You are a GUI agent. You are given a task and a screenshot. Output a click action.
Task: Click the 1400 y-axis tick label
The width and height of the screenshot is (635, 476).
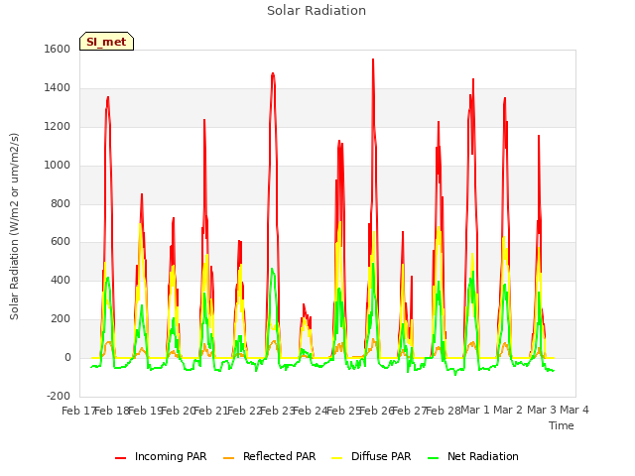[x=58, y=88]
